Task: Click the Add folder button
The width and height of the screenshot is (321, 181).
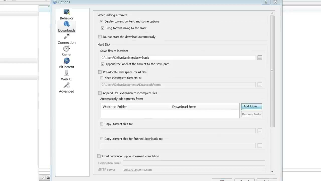Action: pos(252,106)
